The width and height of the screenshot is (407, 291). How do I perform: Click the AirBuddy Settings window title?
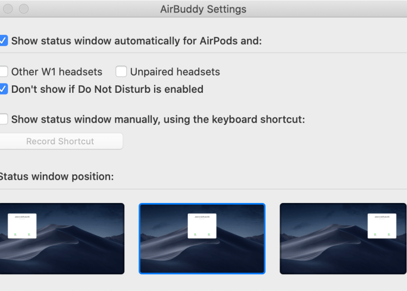coord(203,9)
